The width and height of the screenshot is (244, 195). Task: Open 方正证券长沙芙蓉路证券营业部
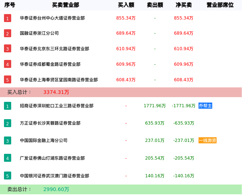(x=50, y=123)
